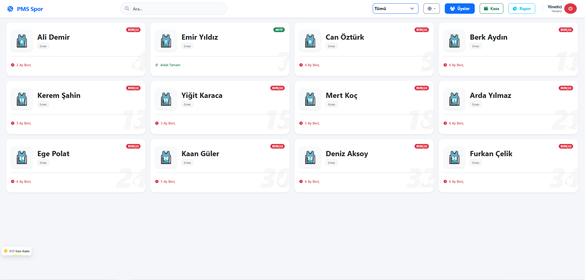Click the clock icon next to Can Öztürk's 4 Ay Borç
This screenshot has width=585, height=280.
coord(301,65)
